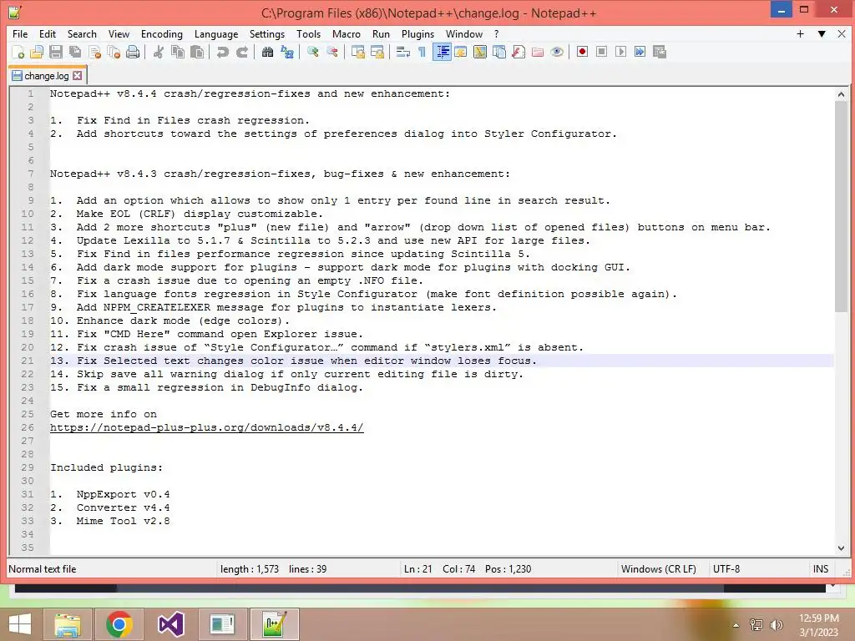Image resolution: width=855 pixels, height=641 pixels.
Task: Open the Document Map panel icon
Action: [x=480, y=52]
